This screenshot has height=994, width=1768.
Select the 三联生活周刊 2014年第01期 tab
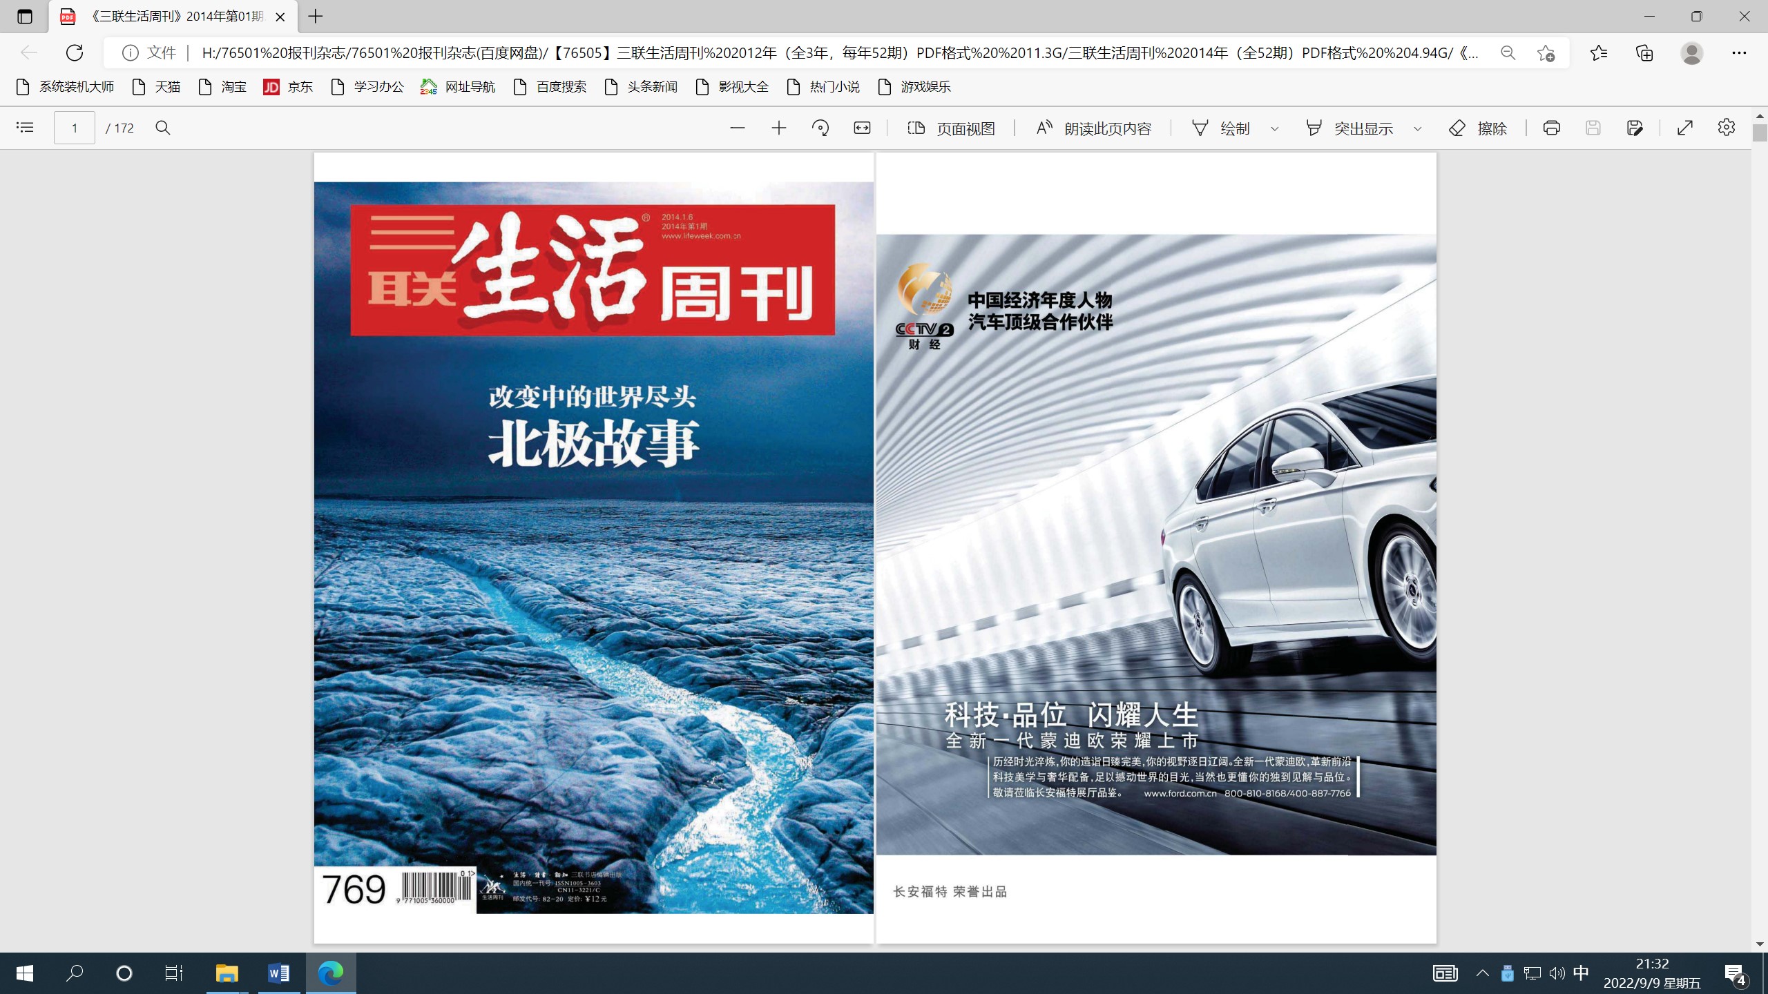[173, 17]
